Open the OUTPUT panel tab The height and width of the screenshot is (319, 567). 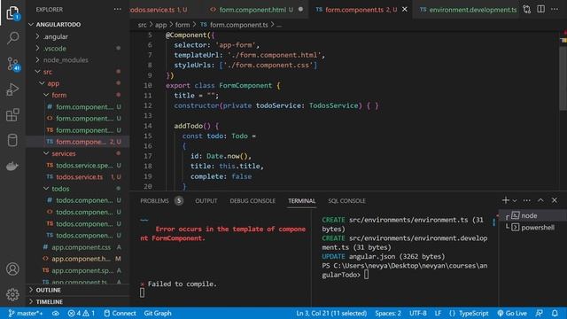pos(206,201)
